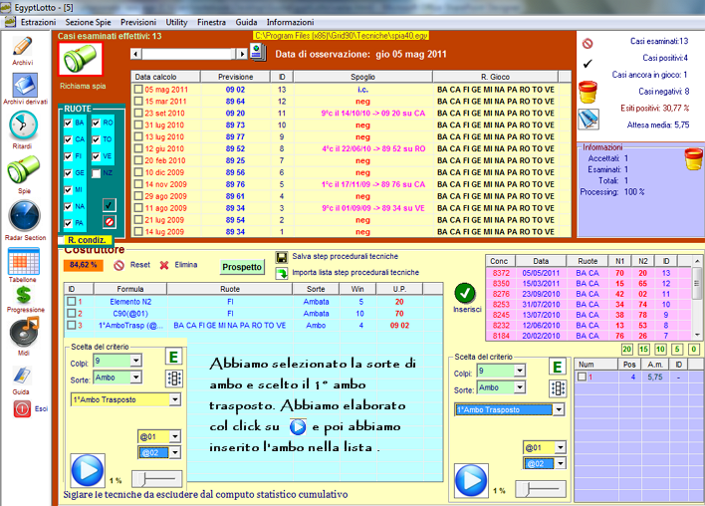Open the Ritardi clock icon
This screenshot has height=506, width=705.
[23, 126]
